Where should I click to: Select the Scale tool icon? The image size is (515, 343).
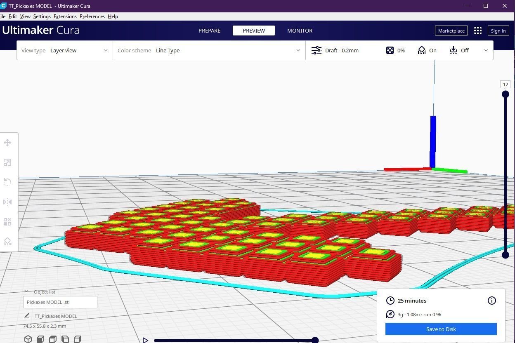(7, 162)
